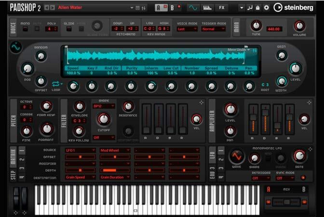Viewport: 324px width, 217px height.
Task: Click the 440.00 tune value field
Action: coord(274,29)
